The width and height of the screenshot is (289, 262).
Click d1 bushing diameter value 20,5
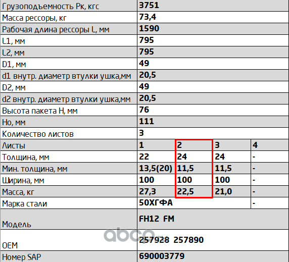pos(148,75)
